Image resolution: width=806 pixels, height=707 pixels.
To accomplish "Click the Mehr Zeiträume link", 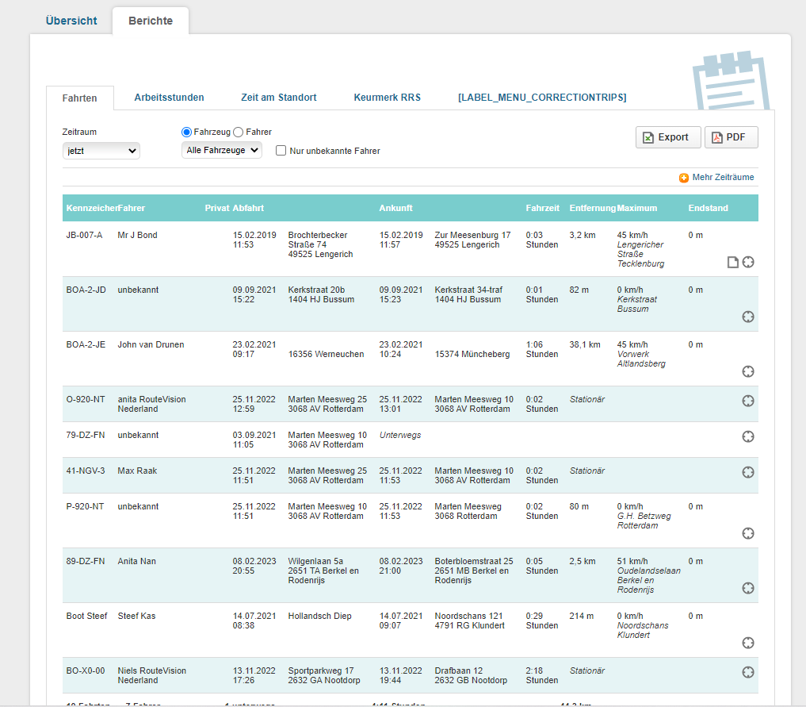I will pyautogui.click(x=723, y=178).
